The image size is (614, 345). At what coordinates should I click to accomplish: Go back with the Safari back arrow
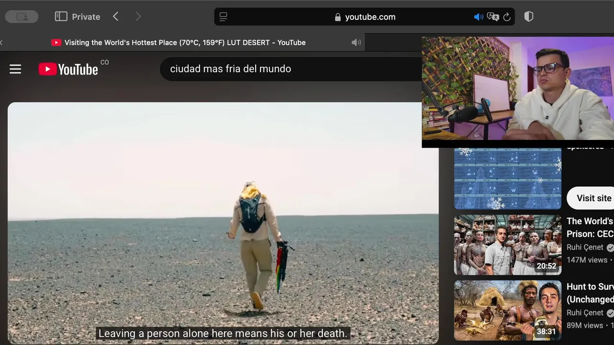click(x=116, y=17)
